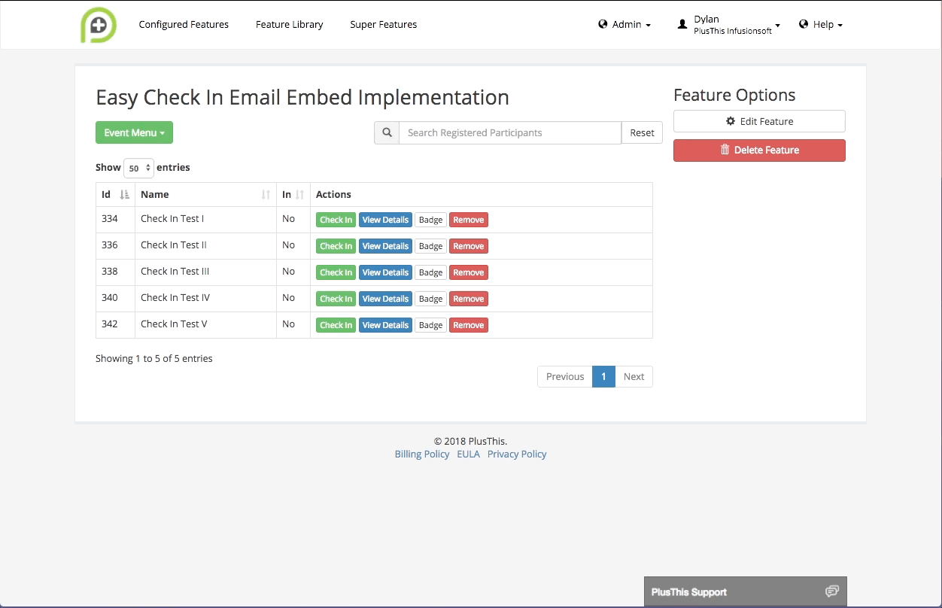942x608 pixels.
Task: Click Edit Feature button
Action: [759, 121]
